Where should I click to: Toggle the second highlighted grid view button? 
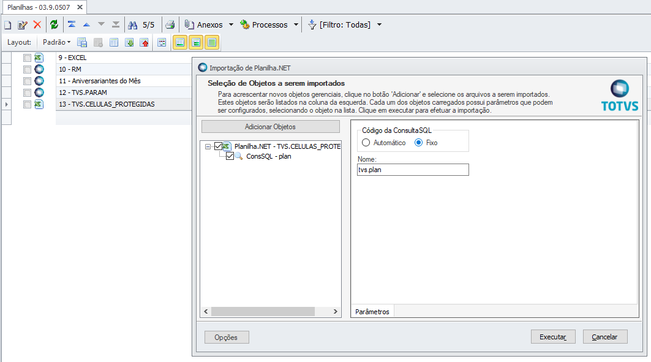coord(196,42)
